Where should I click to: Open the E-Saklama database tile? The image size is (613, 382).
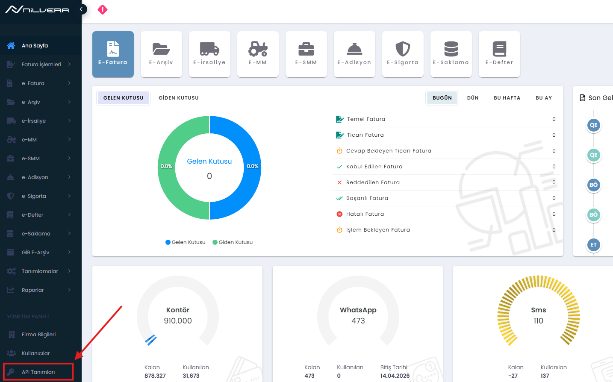(451, 54)
